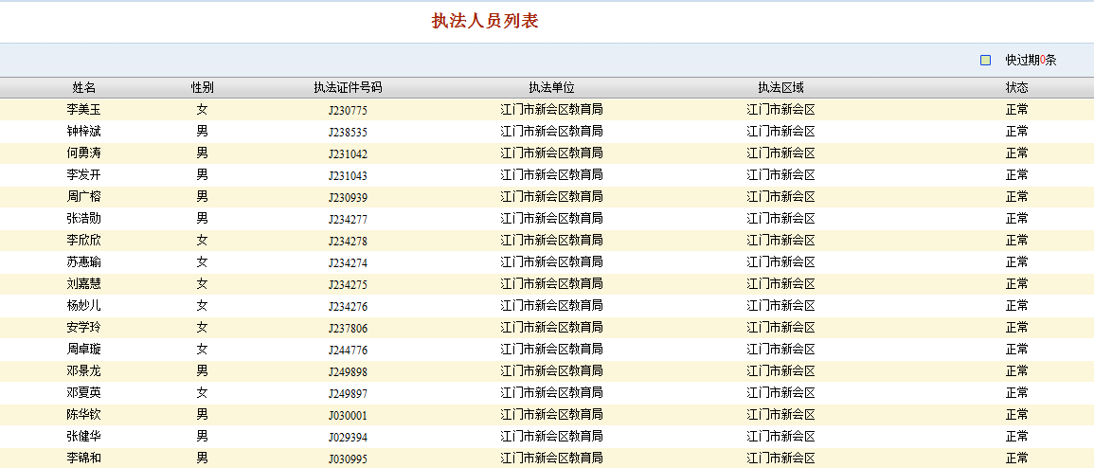Select the name 周广榕
Image resolution: width=1094 pixels, height=468 pixels.
point(83,197)
